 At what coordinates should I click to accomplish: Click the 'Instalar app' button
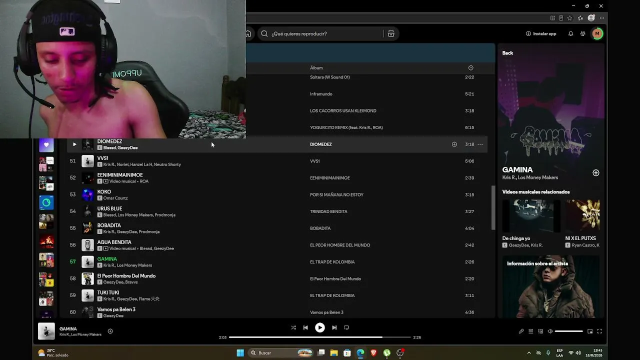(541, 33)
